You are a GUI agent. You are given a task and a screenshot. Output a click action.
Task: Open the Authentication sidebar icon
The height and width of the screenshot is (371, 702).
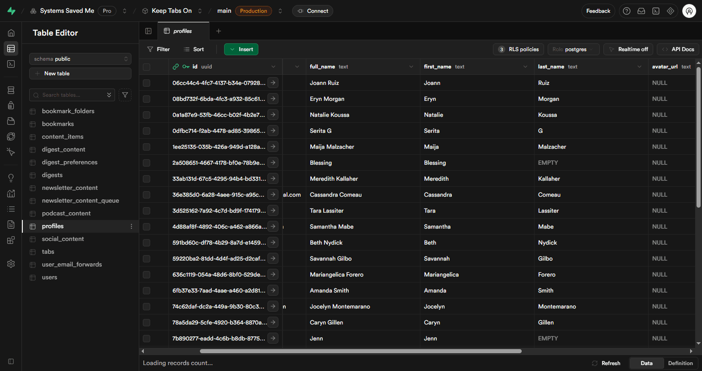click(x=11, y=105)
